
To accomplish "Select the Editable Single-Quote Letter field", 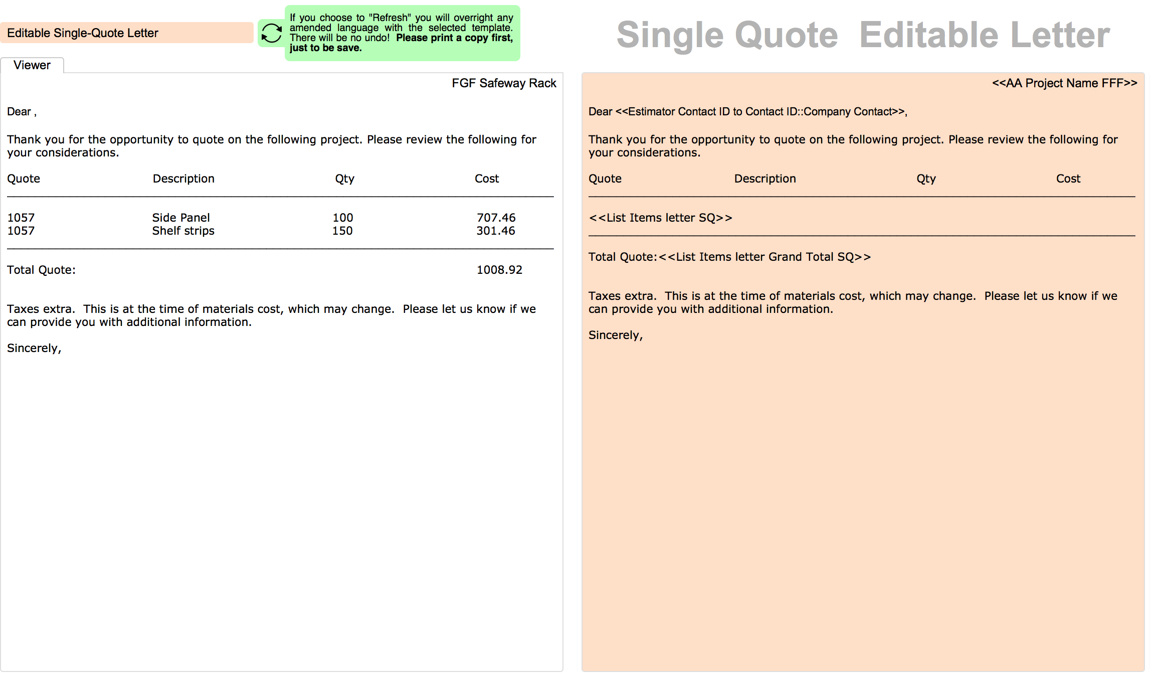I will [x=127, y=33].
